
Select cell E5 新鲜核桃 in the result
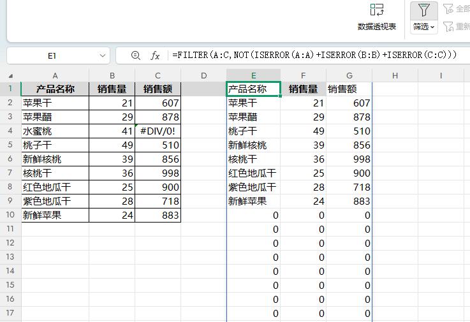[254, 145]
